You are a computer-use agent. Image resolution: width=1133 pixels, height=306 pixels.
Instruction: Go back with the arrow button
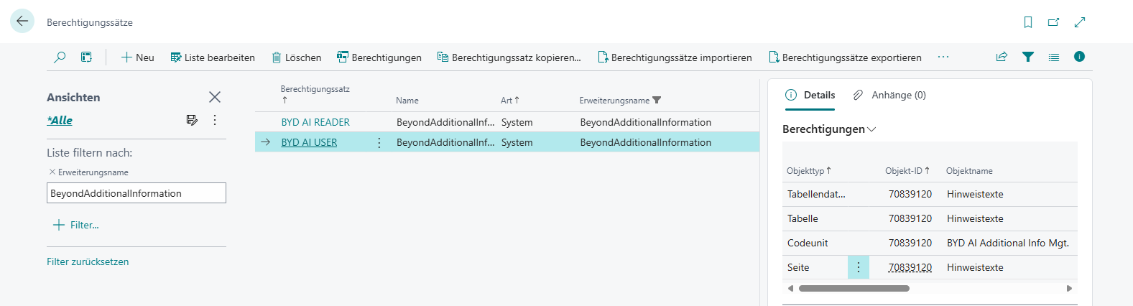22,22
